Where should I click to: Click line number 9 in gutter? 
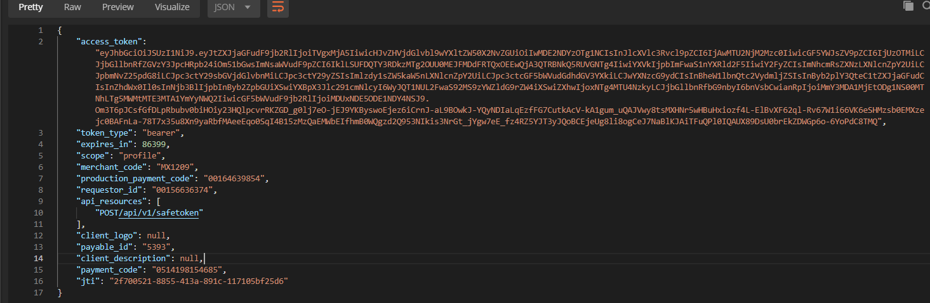41,202
